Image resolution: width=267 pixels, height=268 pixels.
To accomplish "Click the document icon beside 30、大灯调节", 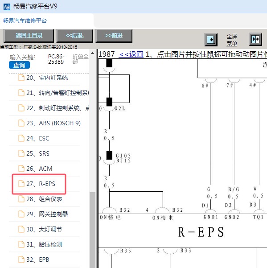I will point(21,229).
